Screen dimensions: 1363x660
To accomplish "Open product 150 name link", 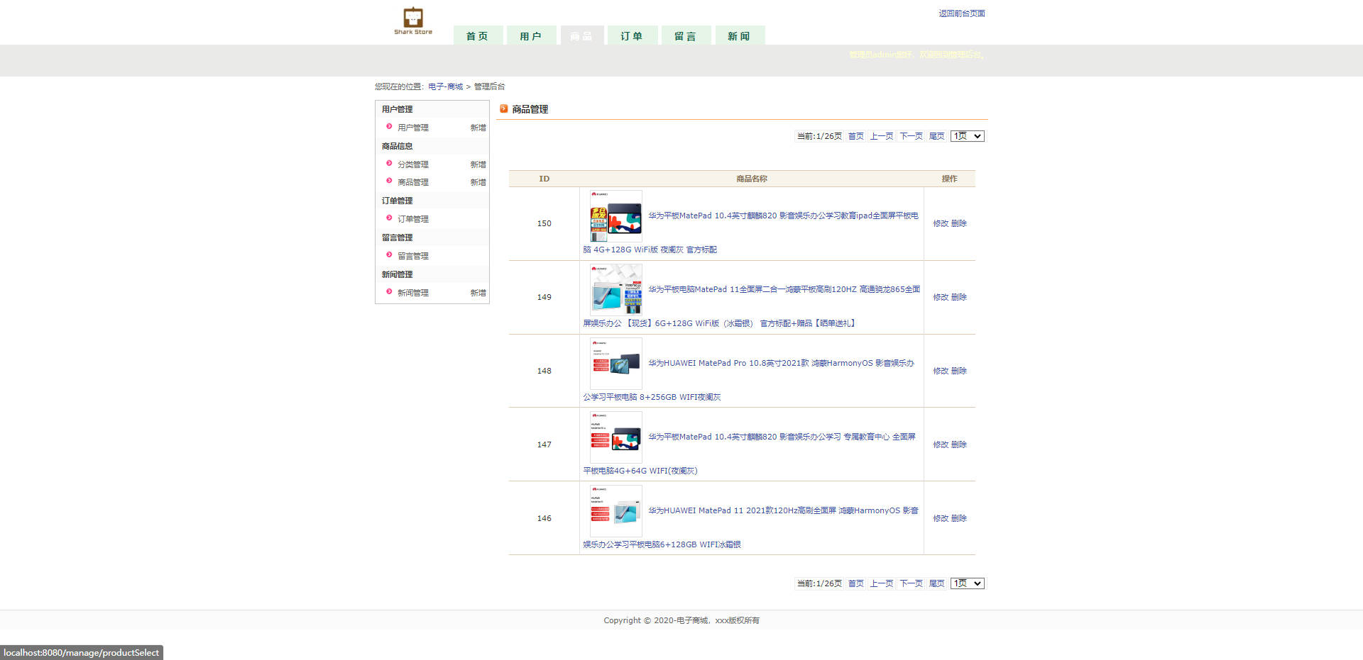I will (x=783, y=216).
